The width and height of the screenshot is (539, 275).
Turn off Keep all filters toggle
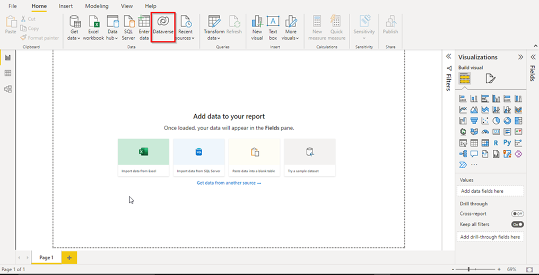click(x=517, y=225)
